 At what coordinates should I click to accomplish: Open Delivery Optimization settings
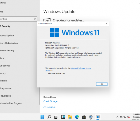pyautogui.click(x=9, y=43)
